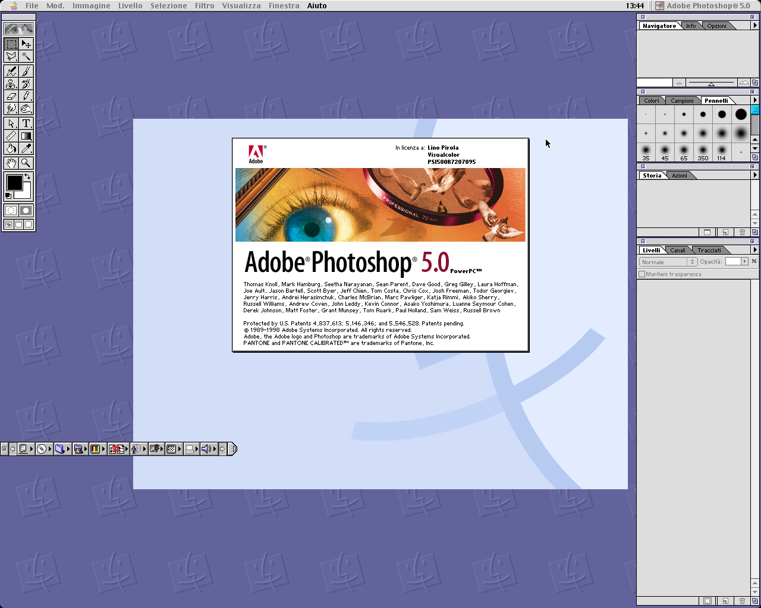
Task: Select the Dodge/Burn/Sponge tool
Action: pos(26,109)
